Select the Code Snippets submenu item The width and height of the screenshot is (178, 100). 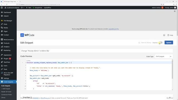click(x=6, y=86)
